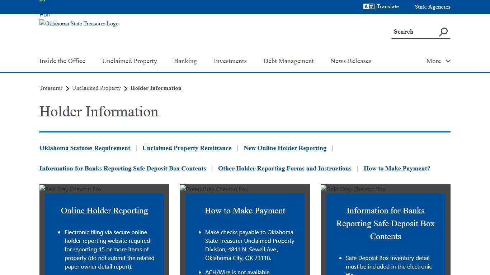The width and height of the screenshot is (490, 275).
Task: Expand the More navigation dropdown
Action: click(438, 61)
